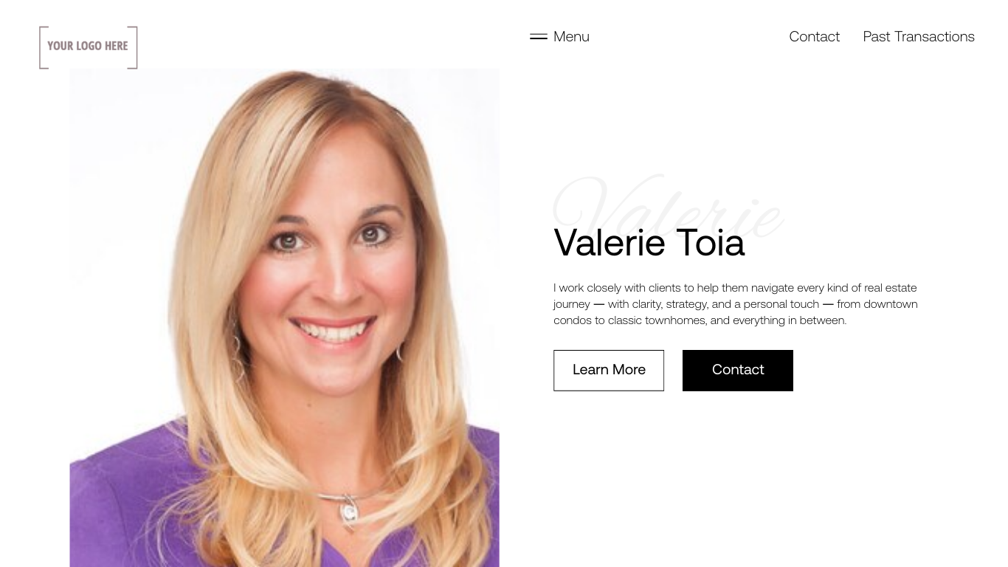Image resolution: width=1008 pixels, height=567 pixels.
Task: Click the smile in the portrait photo
Action: pos(333,331)
